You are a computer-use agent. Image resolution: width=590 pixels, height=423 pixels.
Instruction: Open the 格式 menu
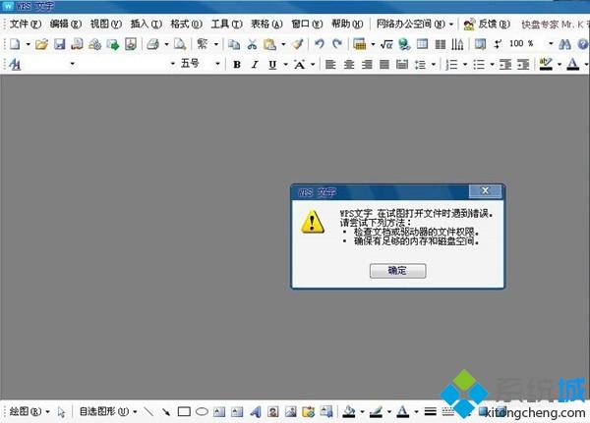[186, 24]
